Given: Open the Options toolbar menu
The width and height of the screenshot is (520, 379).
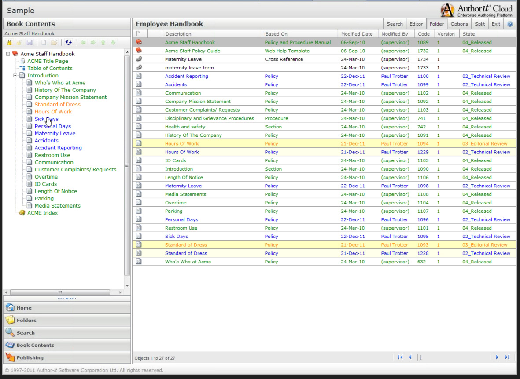Looking at the screenshot, I should point(459,24).
